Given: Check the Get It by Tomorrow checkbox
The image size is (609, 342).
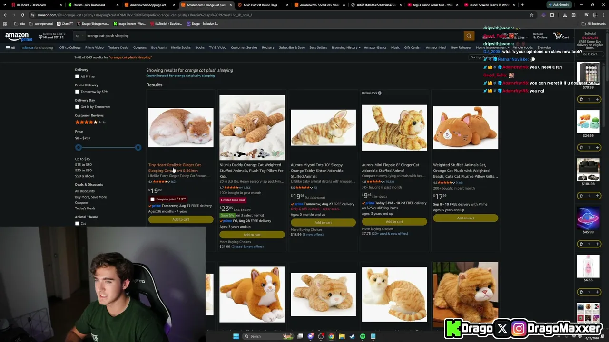Looking at the screenshot, I should tap(77, 107).
